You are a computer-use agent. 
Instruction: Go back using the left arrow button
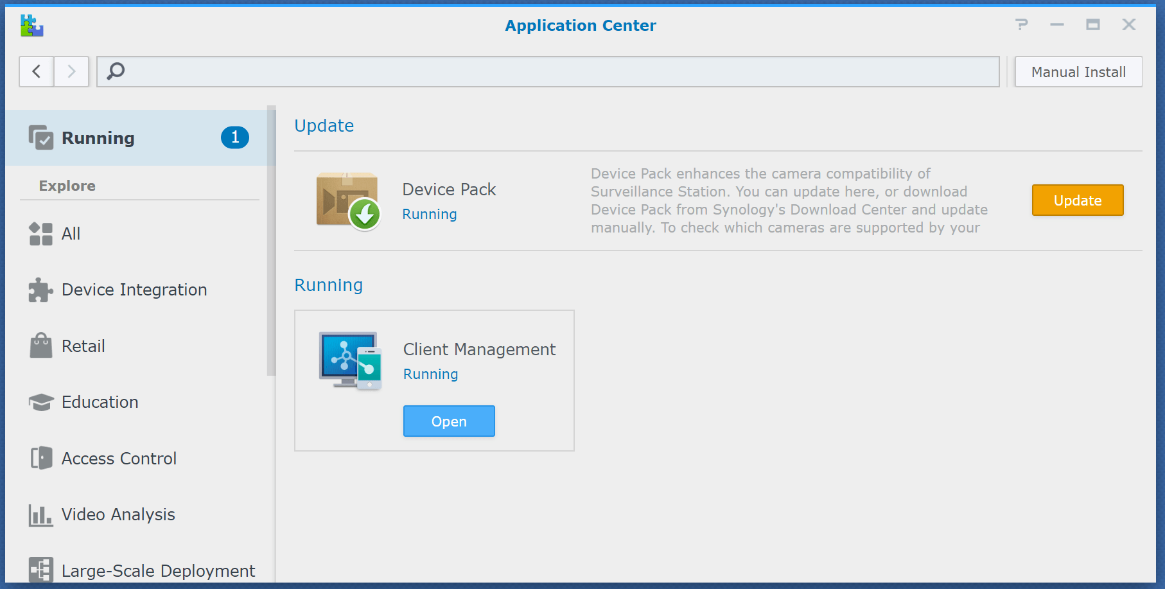37,71
